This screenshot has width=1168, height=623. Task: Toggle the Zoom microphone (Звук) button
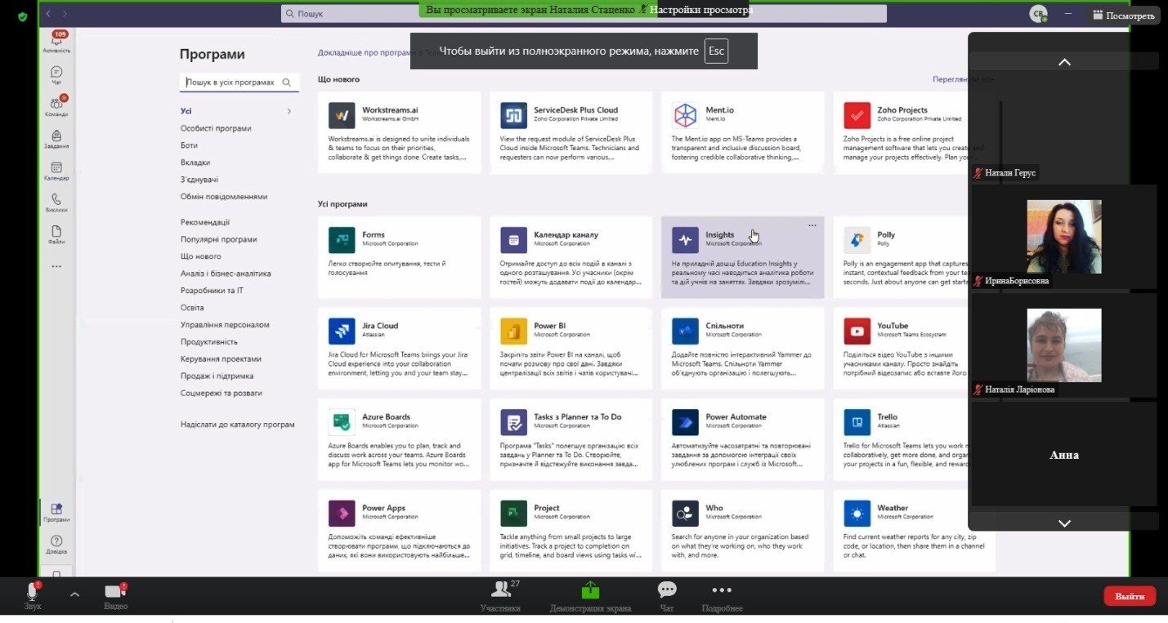click(33, 595)
